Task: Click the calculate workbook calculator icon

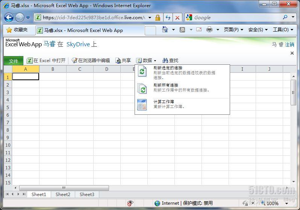Action: 142,105
